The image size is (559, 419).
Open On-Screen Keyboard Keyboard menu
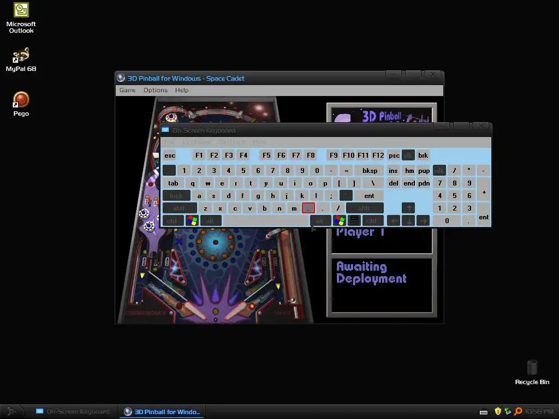coord(197,142)
